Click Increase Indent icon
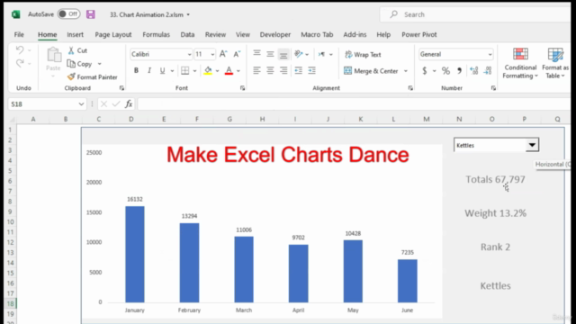The image size is (576, 324). (311, 70)
